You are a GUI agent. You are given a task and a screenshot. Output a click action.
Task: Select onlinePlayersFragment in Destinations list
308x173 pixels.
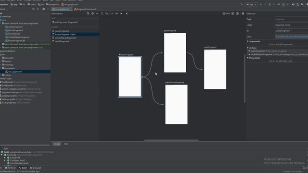pyautogui.click(x=65, y=38)
